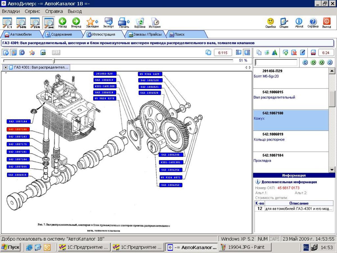Select the ГАЗ 4301: Вал распределител... document tab

39,67
